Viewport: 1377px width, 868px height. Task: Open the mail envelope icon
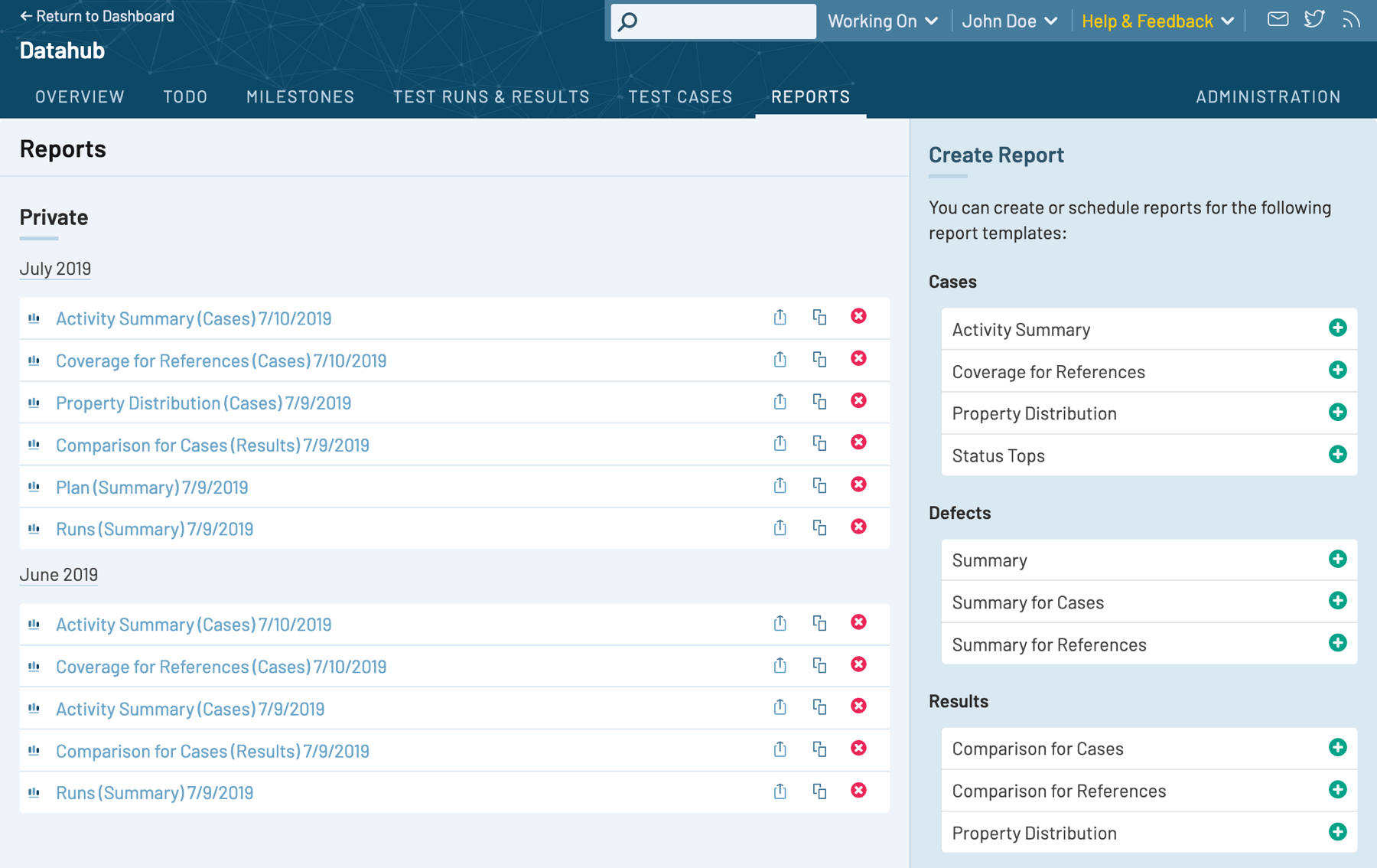[x=1278, y=20]
